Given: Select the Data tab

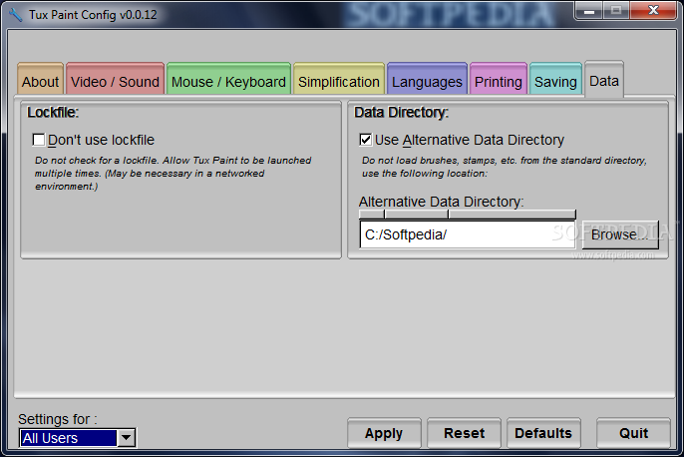Looking at the screenshot, I should pyautogui.click(x=604, y=79).
